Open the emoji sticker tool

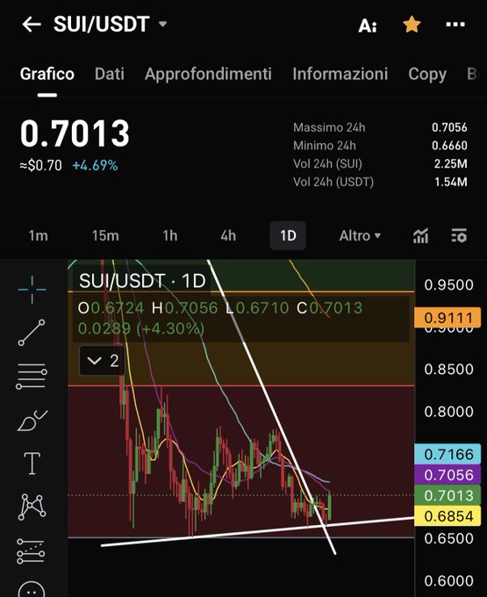coord(32,589)
